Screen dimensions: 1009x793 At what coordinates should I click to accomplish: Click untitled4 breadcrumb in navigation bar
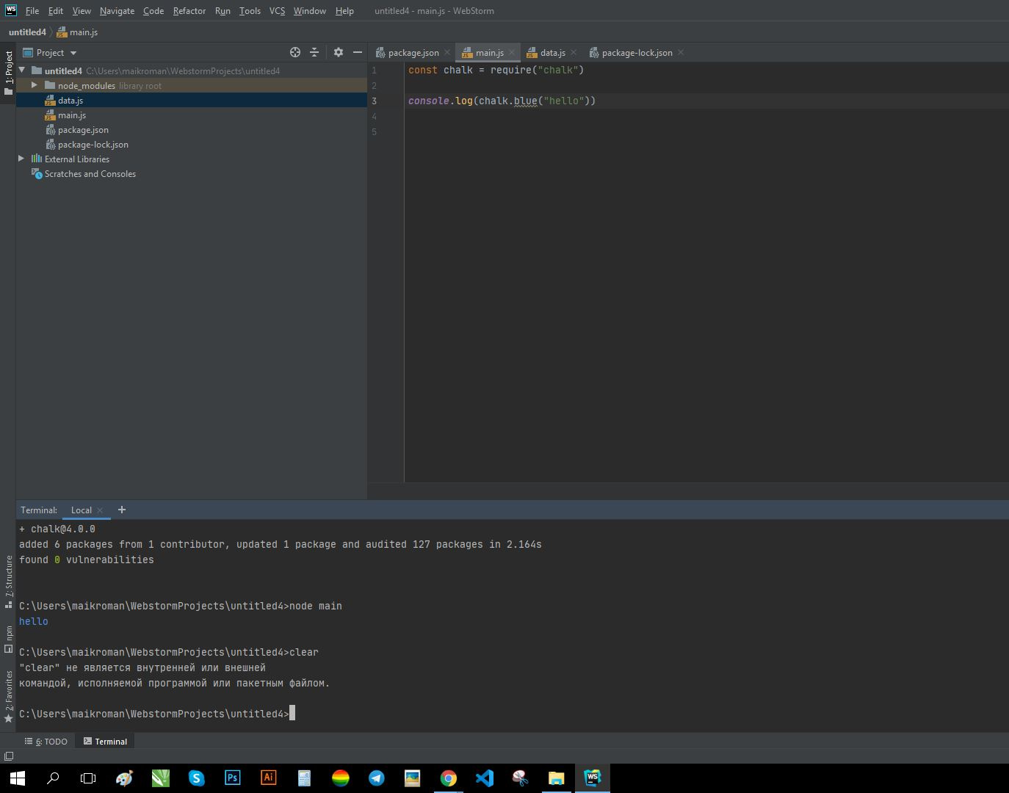[x=27, y=32]
